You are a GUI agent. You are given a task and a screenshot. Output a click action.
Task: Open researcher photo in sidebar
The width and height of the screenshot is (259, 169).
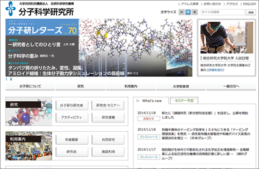[x=226, y=37]
